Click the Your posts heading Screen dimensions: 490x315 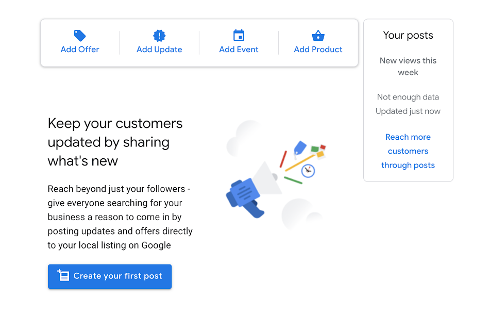pyautogui.click(x=408, y=36)
